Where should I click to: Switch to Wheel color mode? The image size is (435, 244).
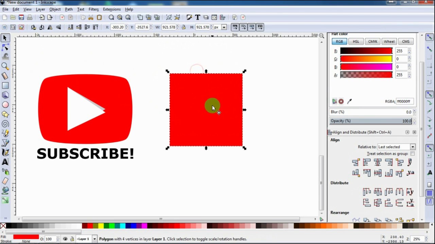coord(389,41)
